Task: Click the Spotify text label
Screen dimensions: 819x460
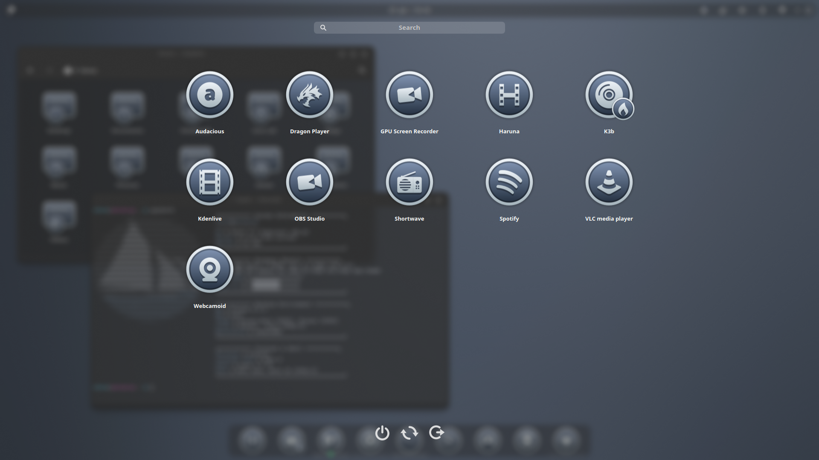Action: pyautogui.click(x=509, y=218)
